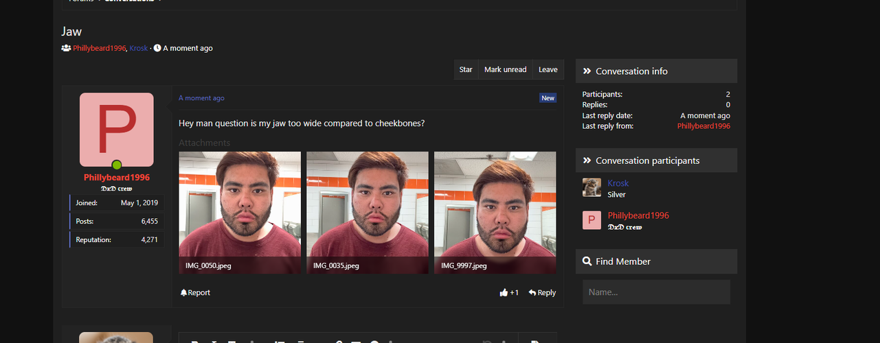The height and width of the screenshot is (343, 880).
Task: Open Krosk link under the Jaw title
Action: click(x=139, y=48)
